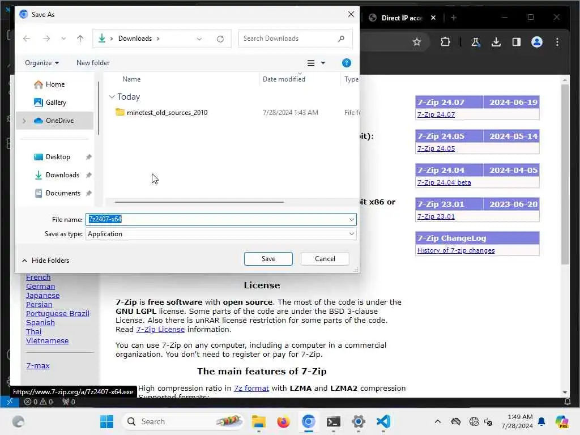The image size is (580, 435).
Task: Click the search magnifier icon in dialog
Action: pos(341,39)
